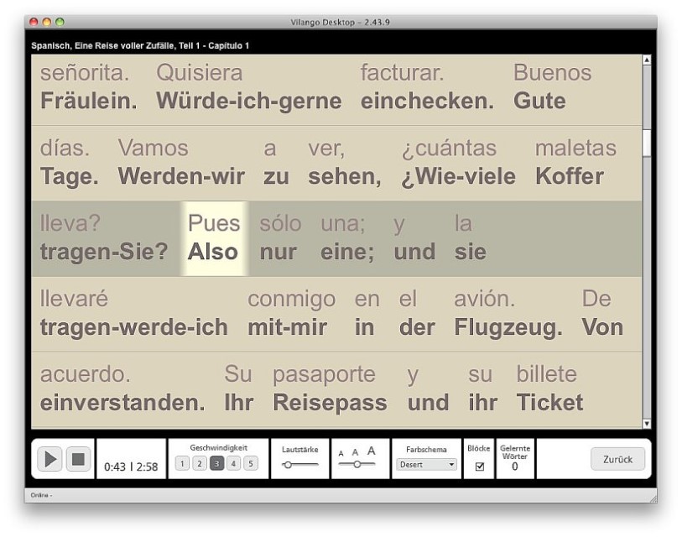Click the word maletas
Screen dimensions: 682x537
coord(575,149)
